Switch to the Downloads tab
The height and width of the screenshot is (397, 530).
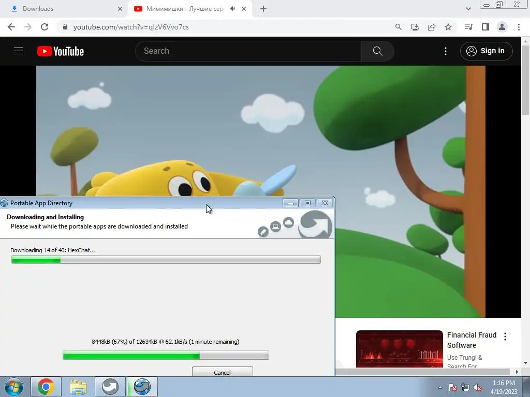tap(64, 9)
